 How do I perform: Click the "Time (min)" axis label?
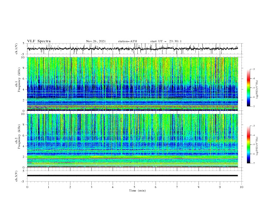[x=137, y=190]
